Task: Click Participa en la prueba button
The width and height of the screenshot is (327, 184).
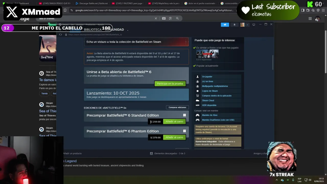Action: (170, 84)
